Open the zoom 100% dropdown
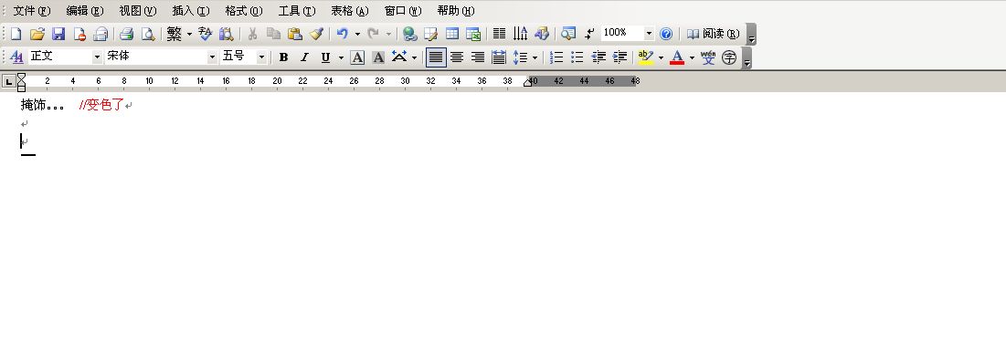 click(x=649, y=34)
